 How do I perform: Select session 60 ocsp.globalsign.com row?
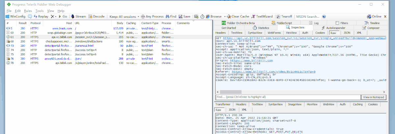pyautogui.click(x=108, y=33)
